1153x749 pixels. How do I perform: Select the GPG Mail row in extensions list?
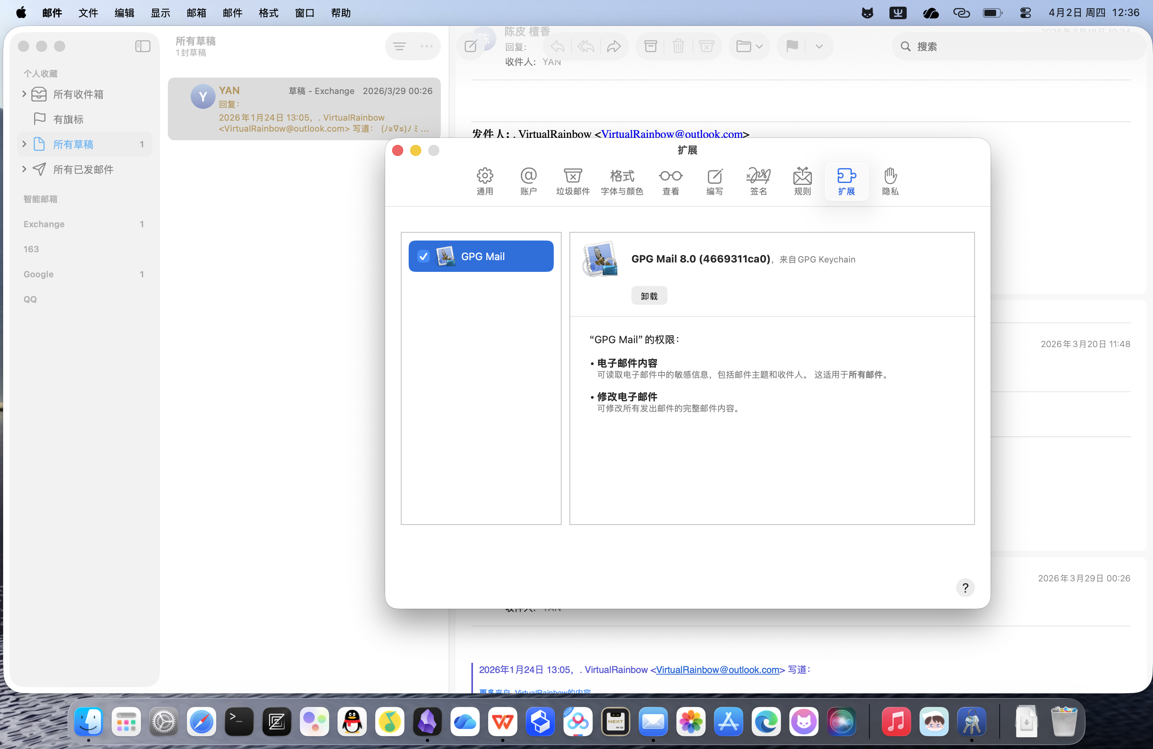[480, 257]
